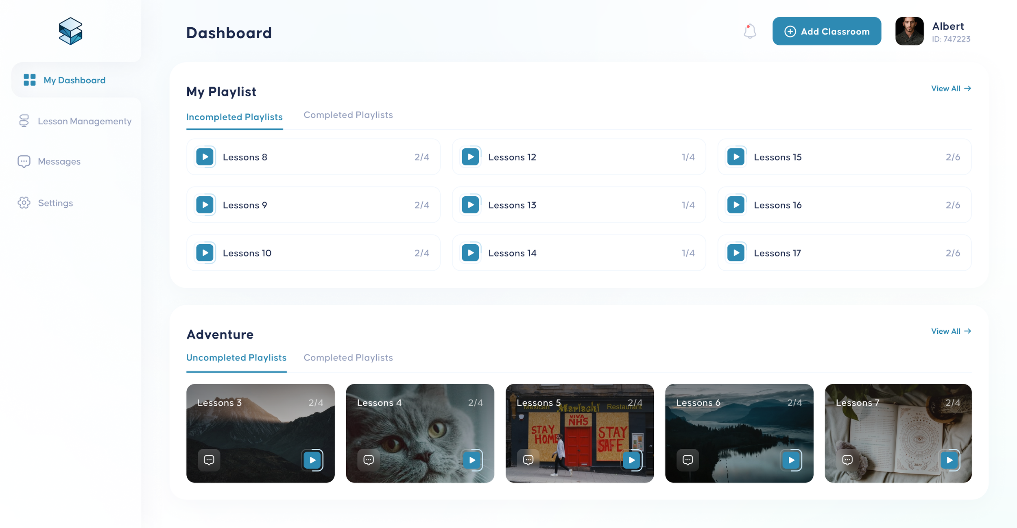Click Lessons 9 progress 2/4
The height and width of the screenshot is (528, 1017).
(422, 205)
